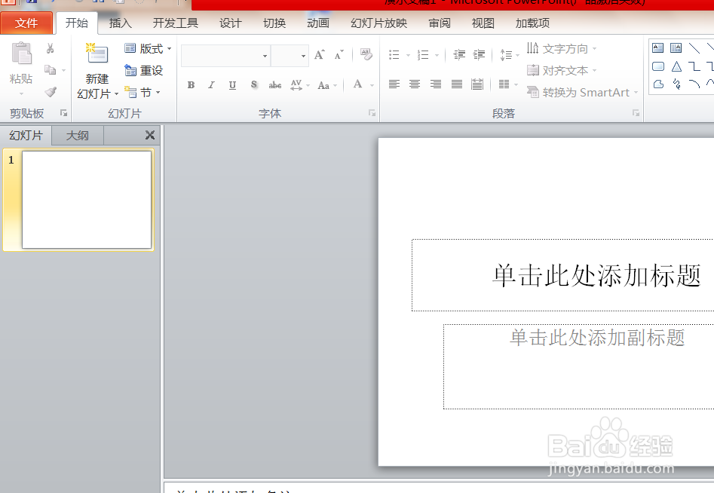
Task: Open the numbering list dropdown arrow
Action: pyautogui.click(x=437, y=56)
